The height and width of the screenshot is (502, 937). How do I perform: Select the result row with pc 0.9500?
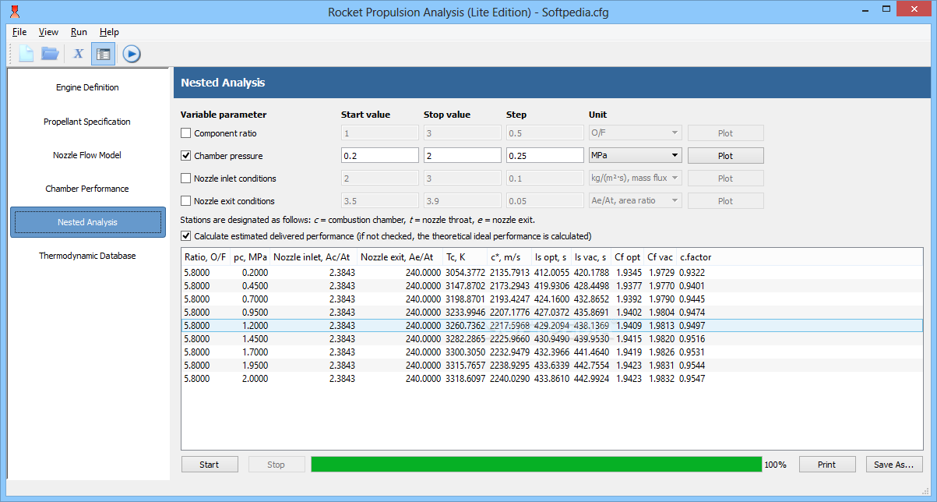551,313
